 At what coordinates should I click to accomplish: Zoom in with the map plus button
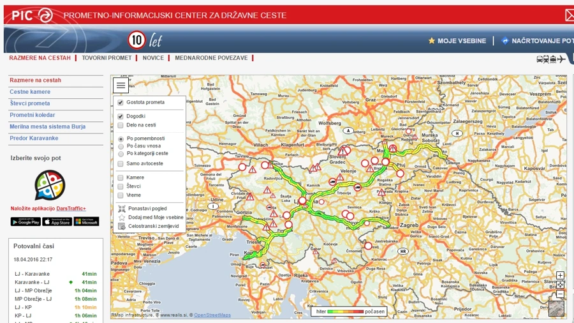pyautogui.click(x=560, y=275)
